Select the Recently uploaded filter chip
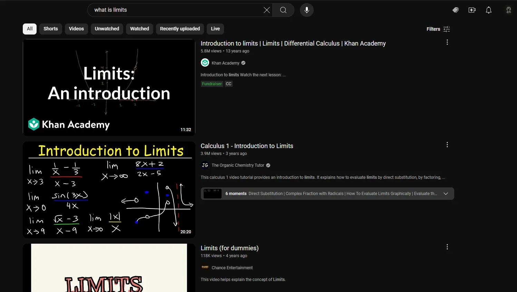This screenshot has width=517, height=292. [180, 29]
